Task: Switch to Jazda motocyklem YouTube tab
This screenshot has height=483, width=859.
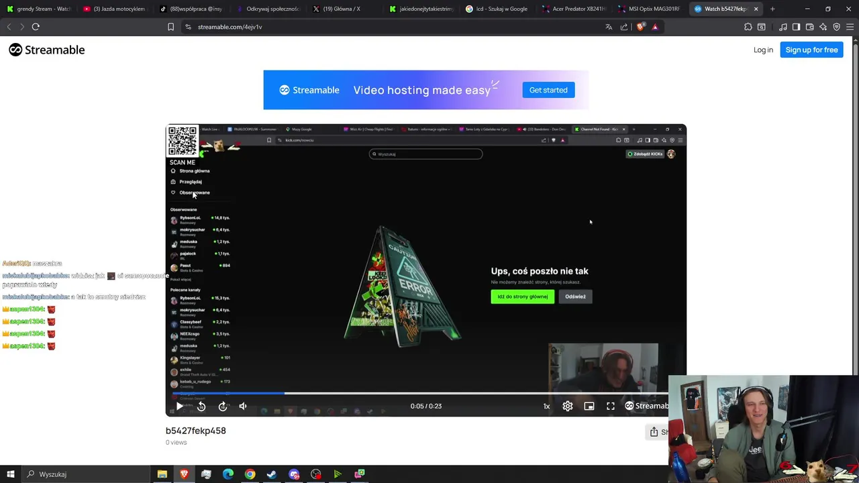Action: coord(115,9)
